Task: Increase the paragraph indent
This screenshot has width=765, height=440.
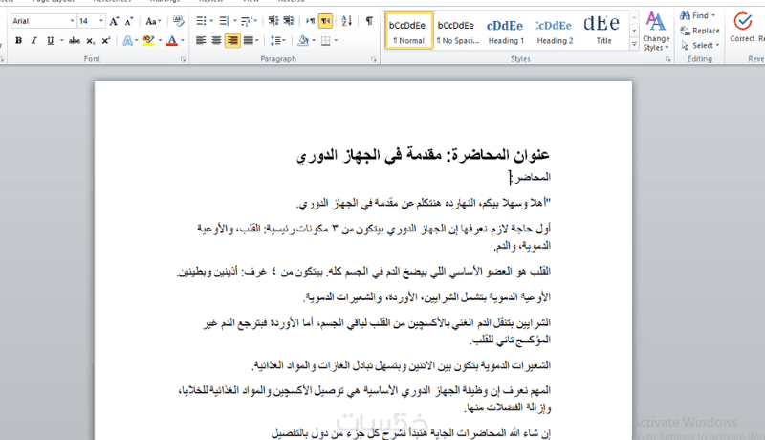Action: (289, 21)
